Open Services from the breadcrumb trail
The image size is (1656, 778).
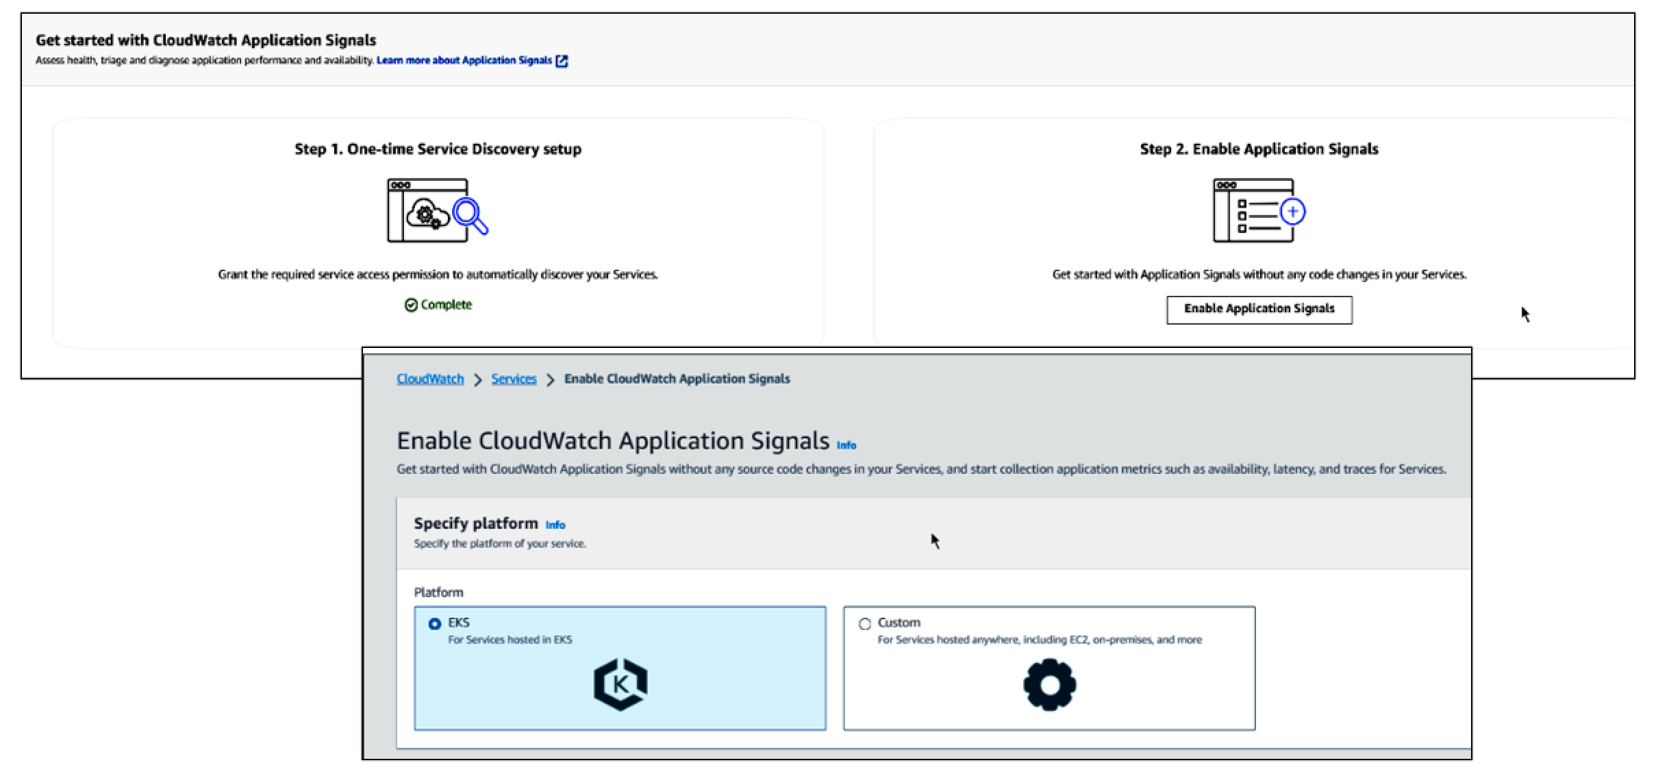[x=514, y=378]
